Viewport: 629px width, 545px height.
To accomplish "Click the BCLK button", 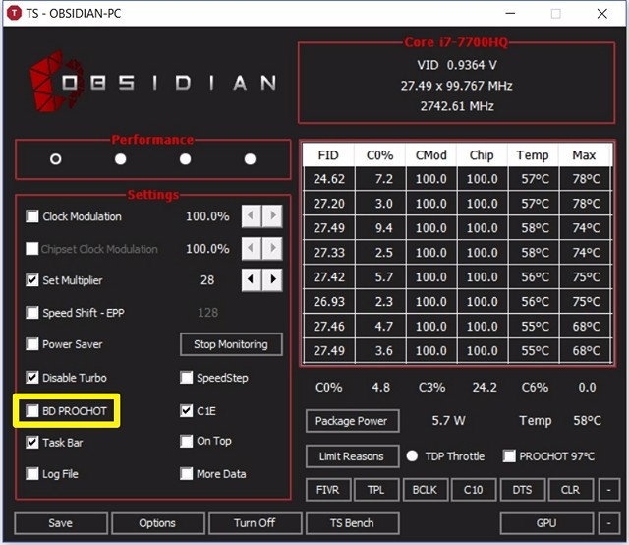I will click(426, 490).
